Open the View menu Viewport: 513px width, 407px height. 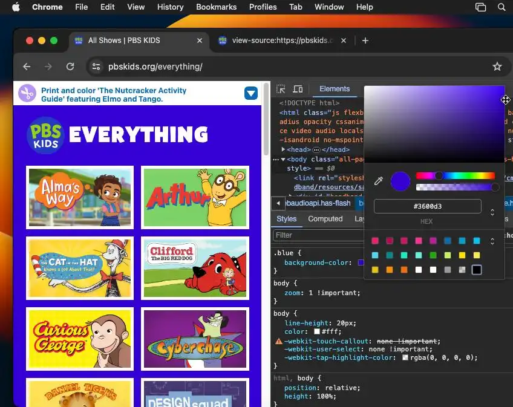point(136,7)
